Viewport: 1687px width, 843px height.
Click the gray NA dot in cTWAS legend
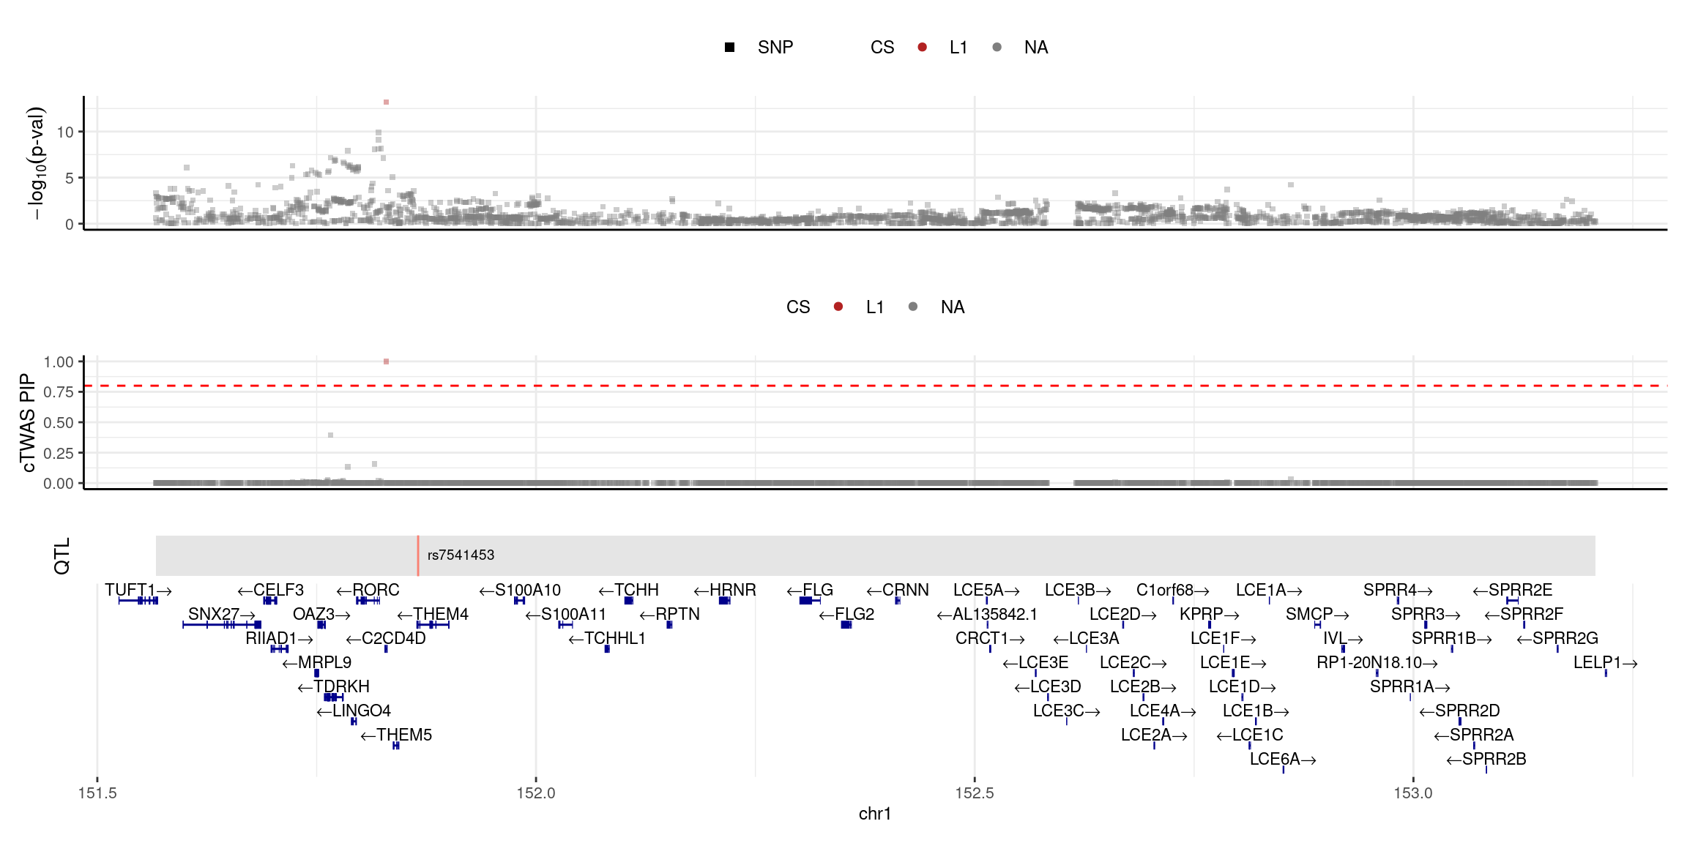912,307
